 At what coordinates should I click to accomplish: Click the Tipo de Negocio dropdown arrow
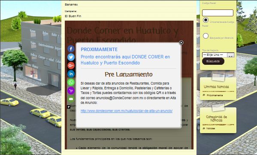[230, 55]
